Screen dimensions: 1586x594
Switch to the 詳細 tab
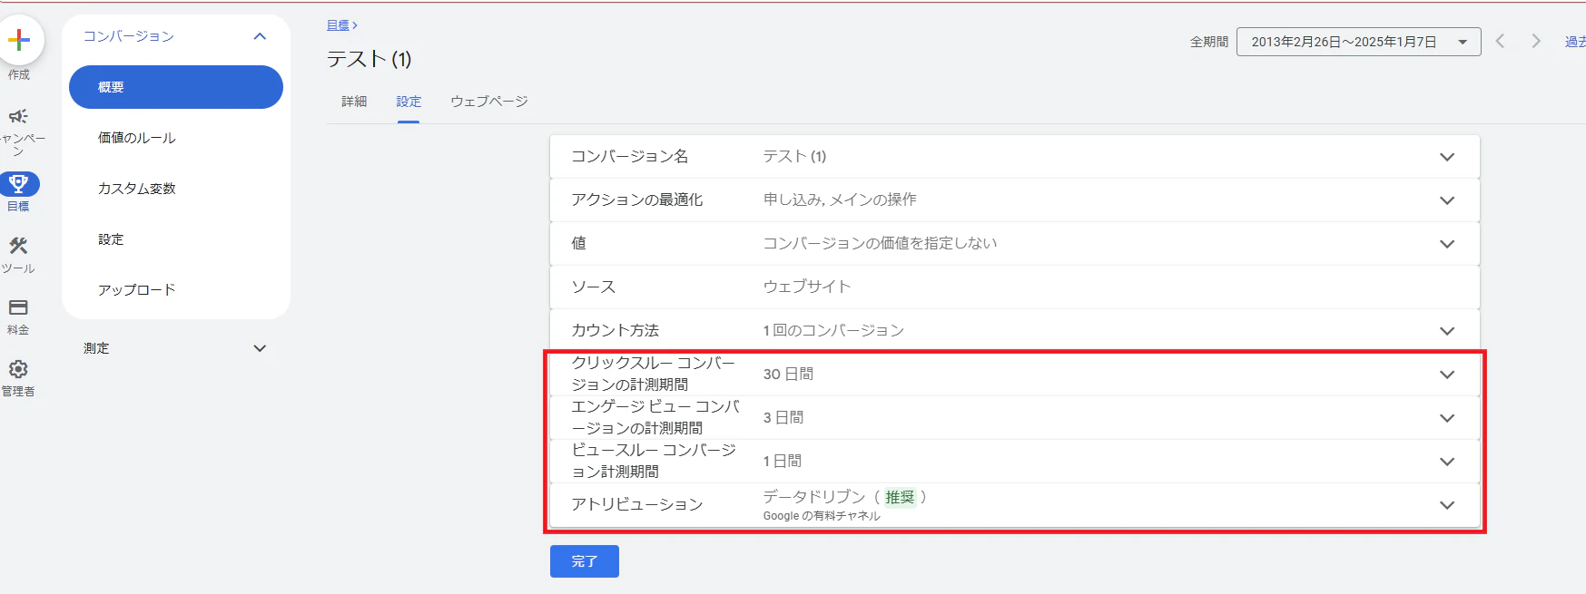354,102
